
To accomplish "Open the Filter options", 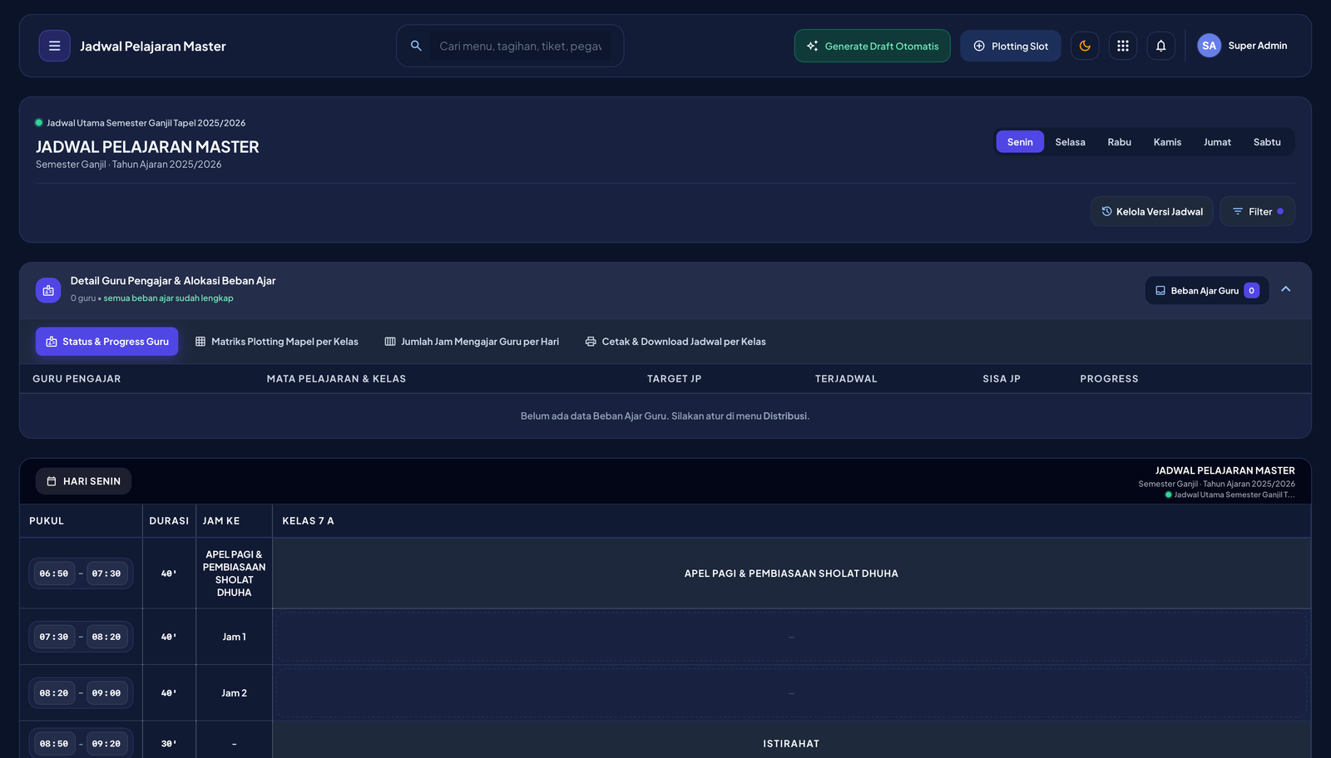I will pos(1257,211).
